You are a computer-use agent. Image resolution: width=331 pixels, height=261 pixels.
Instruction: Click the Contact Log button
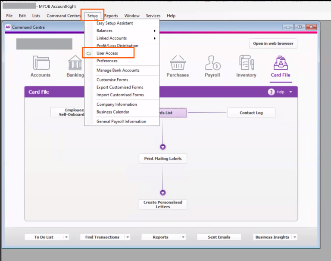click(251, 113)
